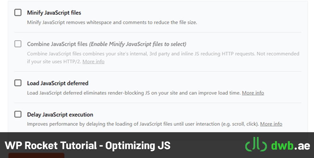This screenshot has width=314, height=158.
Task: Click the dwb.ae brand text
Action: click(291, 146)
